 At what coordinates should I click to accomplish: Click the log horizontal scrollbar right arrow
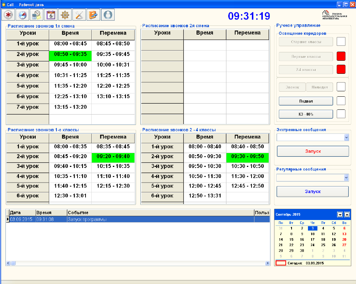click(x=267, y=263)
